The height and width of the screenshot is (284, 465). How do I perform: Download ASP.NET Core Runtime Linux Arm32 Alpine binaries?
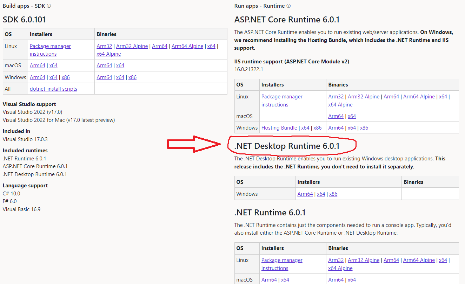(364, 97)
